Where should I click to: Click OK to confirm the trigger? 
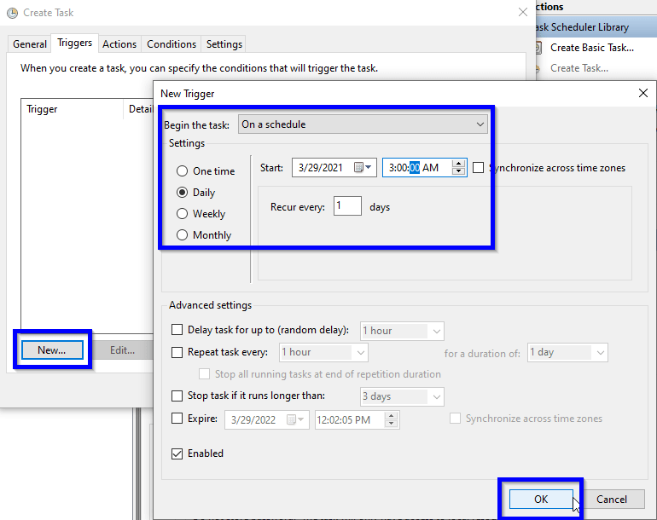tap(541, 500)
